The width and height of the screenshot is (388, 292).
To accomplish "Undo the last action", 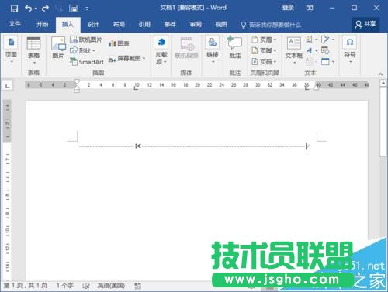I will click(x=28, y=9).
